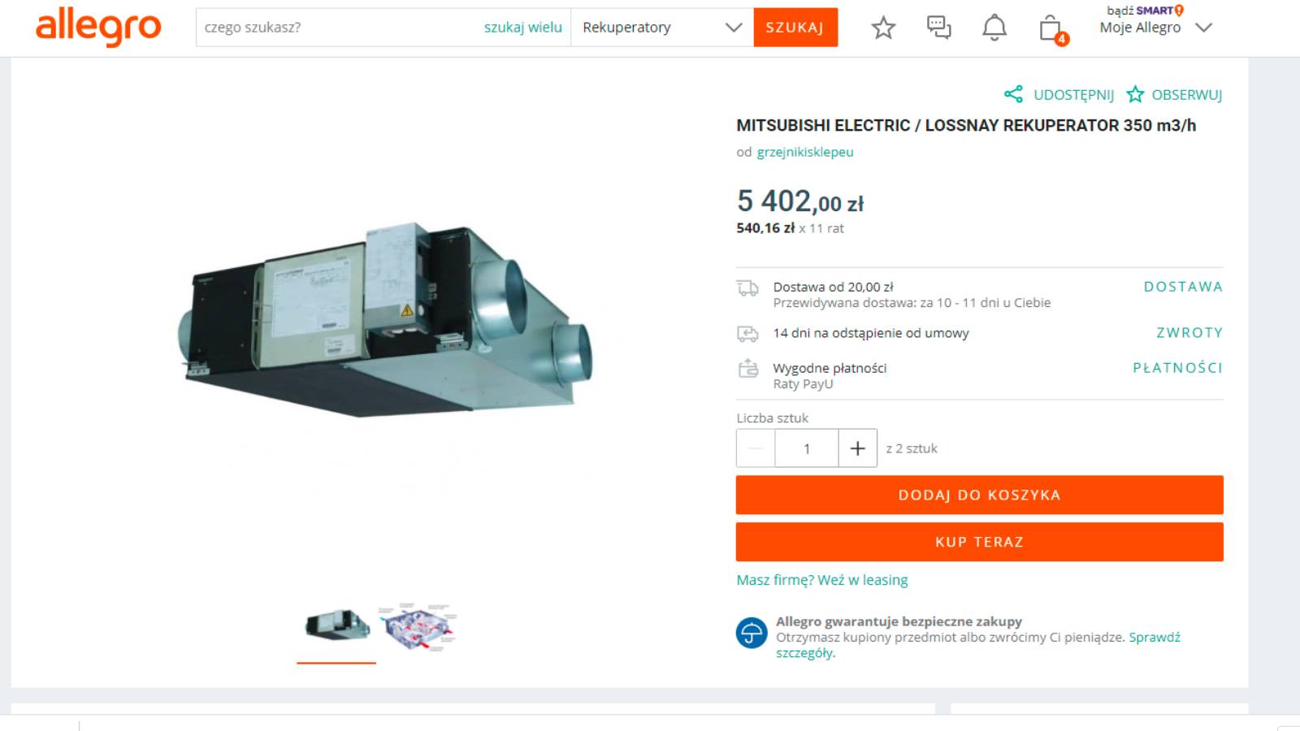This screenshot has height=731, width=1300.
Task: Select the second product diagram thumbnail
Action: (419, 626)
